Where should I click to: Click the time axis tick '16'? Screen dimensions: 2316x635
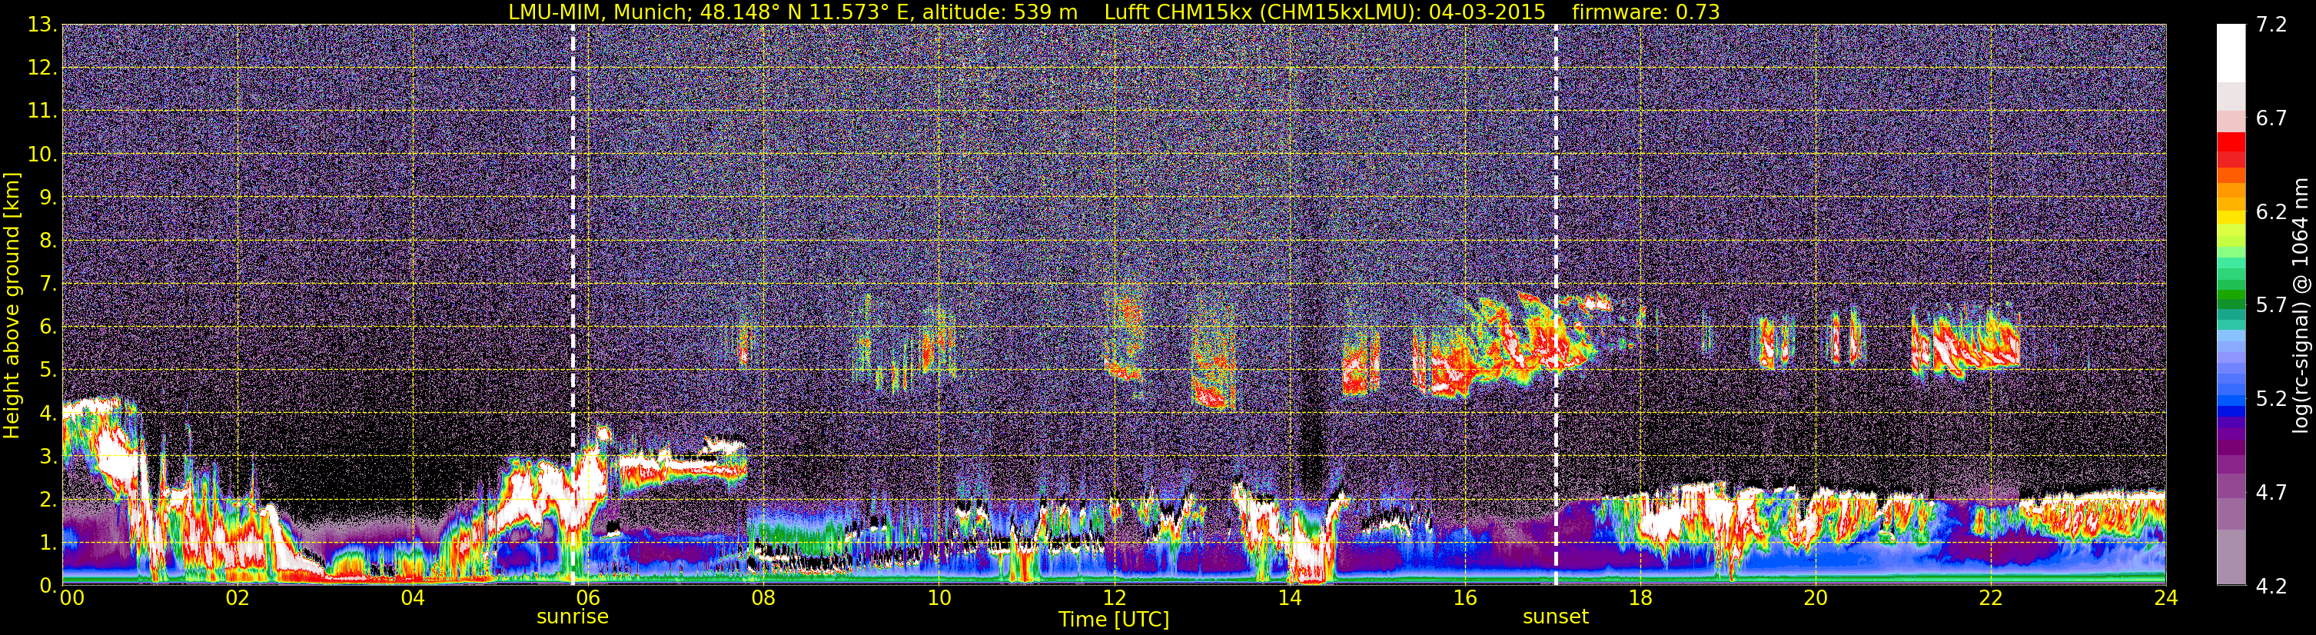tap(1464, 599)
